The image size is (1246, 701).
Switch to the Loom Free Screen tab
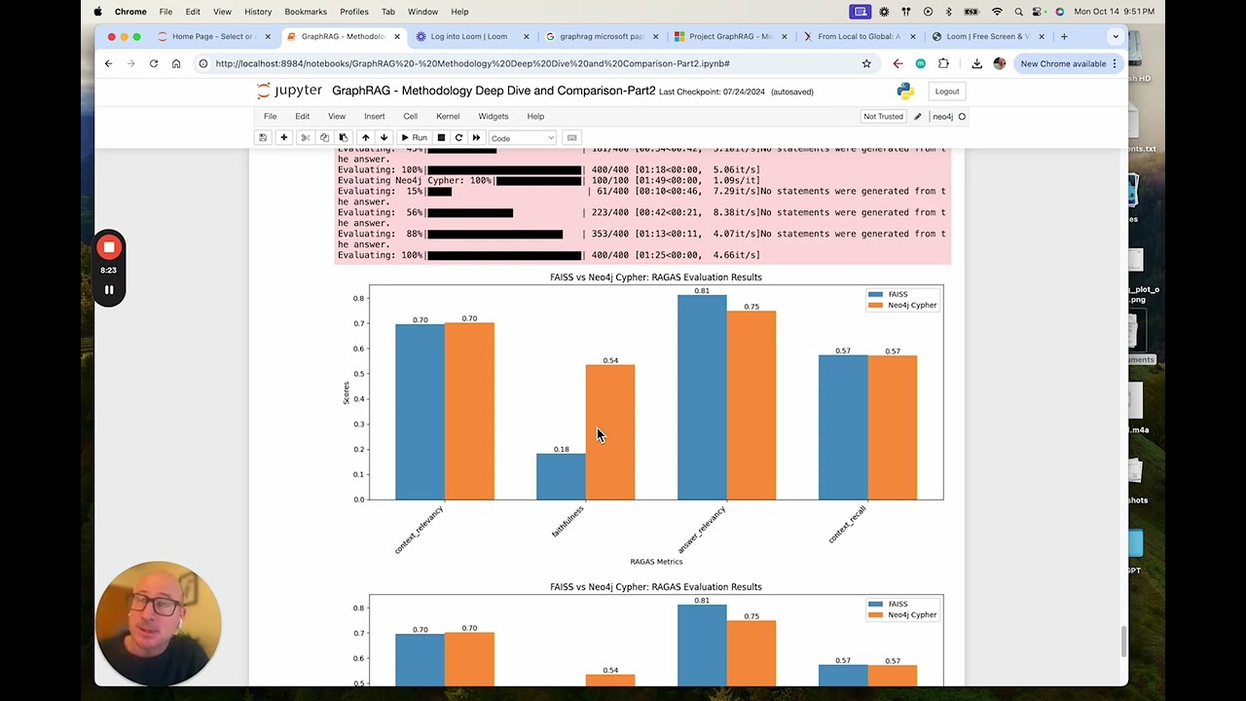click(988, 37)
